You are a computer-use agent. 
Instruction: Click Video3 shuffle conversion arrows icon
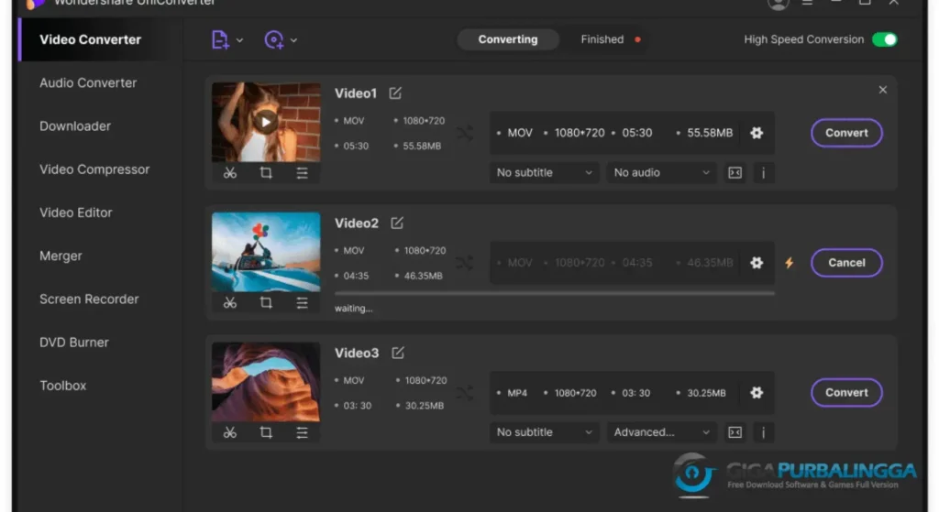[x=465, y=393]
